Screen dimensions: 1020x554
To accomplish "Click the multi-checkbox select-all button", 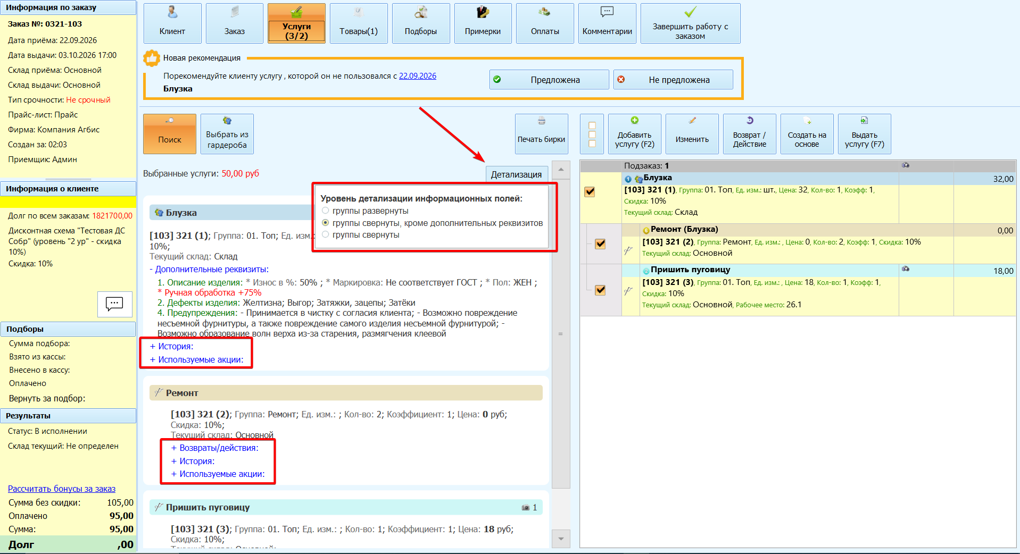I will coord(592,134).
